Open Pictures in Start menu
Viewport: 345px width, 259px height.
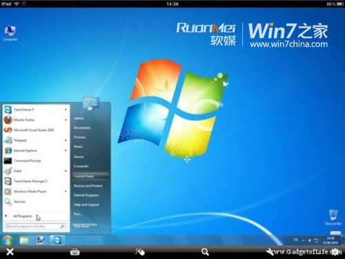[x=79, y=137]
